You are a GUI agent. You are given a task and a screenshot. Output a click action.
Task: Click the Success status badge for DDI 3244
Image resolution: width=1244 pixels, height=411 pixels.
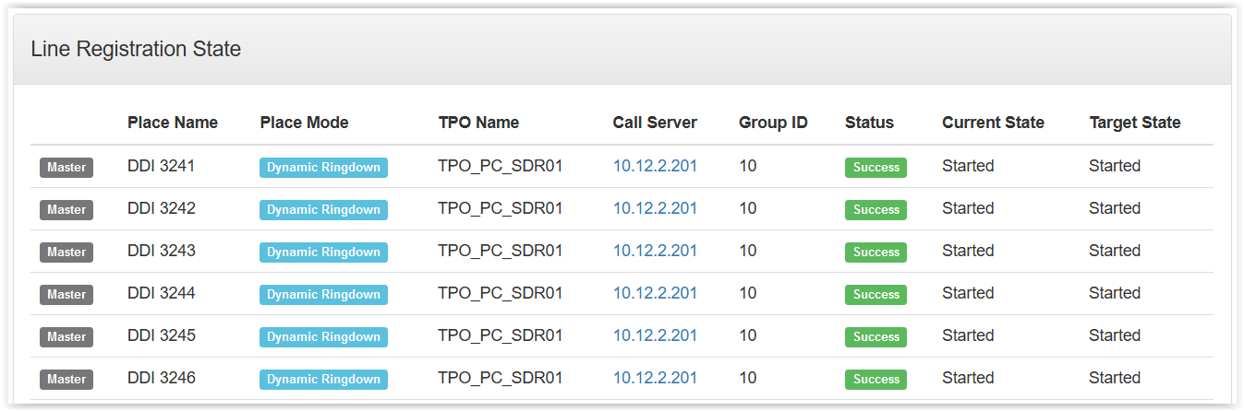tap(876, 295)
